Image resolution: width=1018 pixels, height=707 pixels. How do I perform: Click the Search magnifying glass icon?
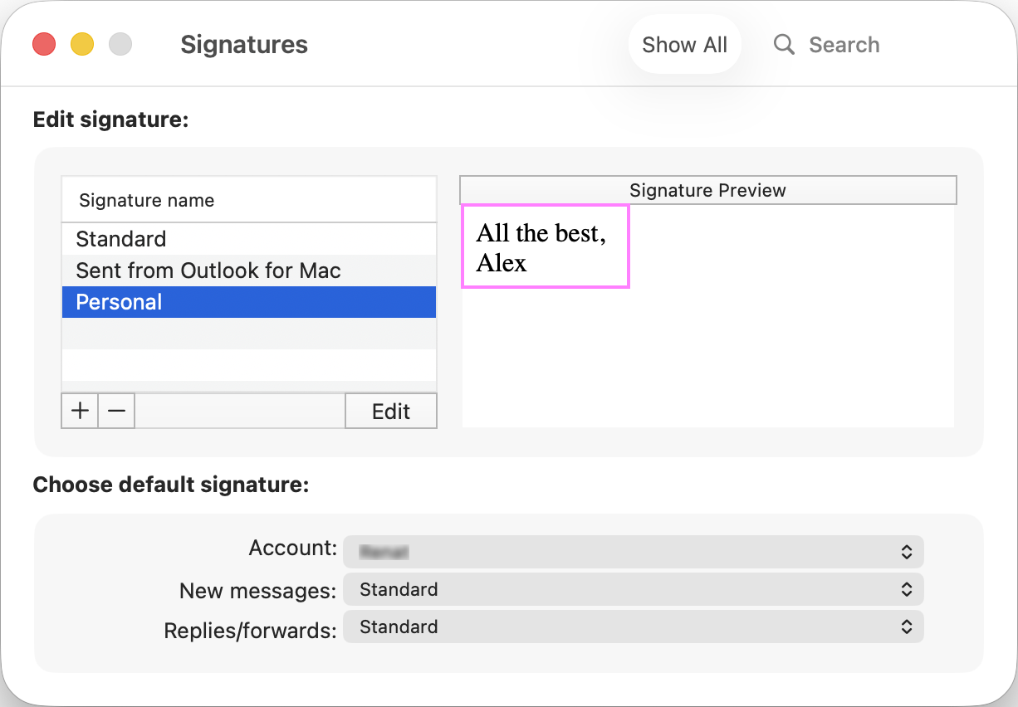pyautogui.click(x=783, y=45)
